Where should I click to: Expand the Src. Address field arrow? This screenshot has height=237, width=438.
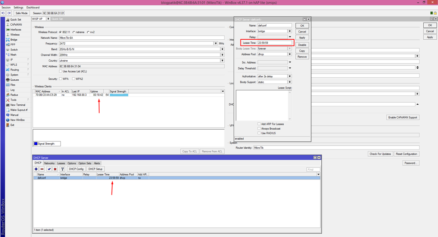point(290,62)
